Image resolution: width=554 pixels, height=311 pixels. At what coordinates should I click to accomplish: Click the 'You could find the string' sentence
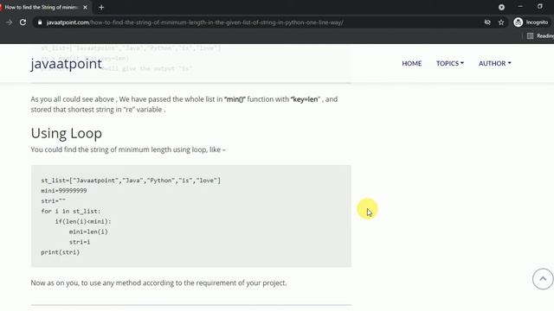click(128, 149)
